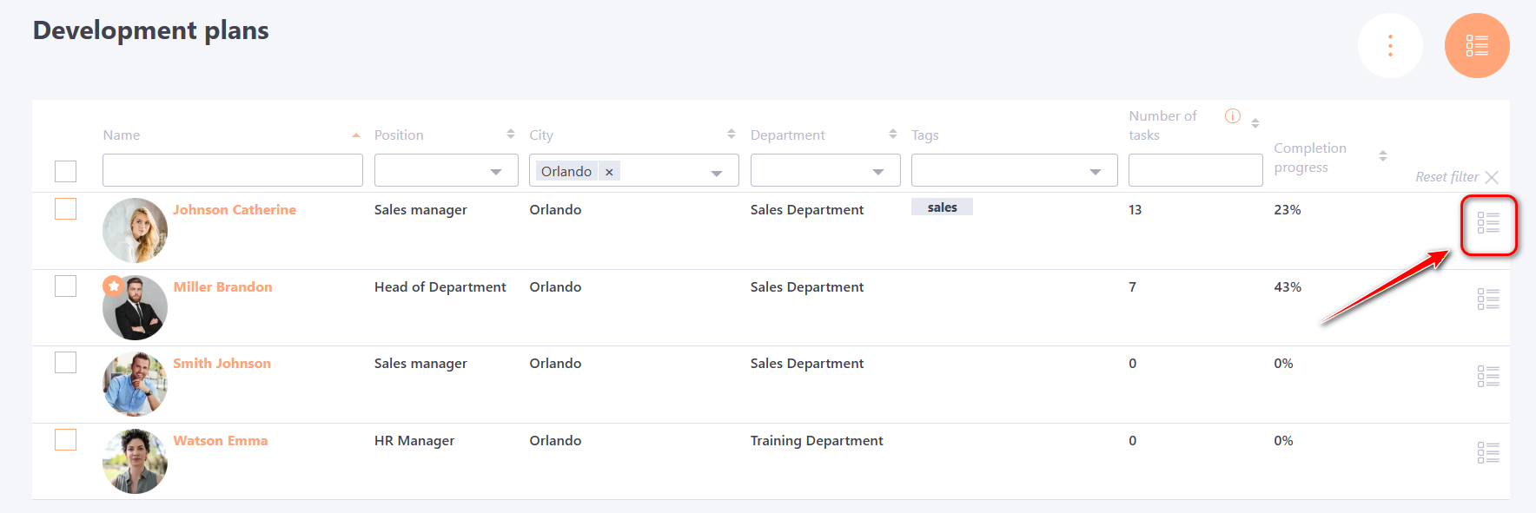
Task: Tick the select-all checkbox in header
Action: pyautogui.click(x=66, y=171)
